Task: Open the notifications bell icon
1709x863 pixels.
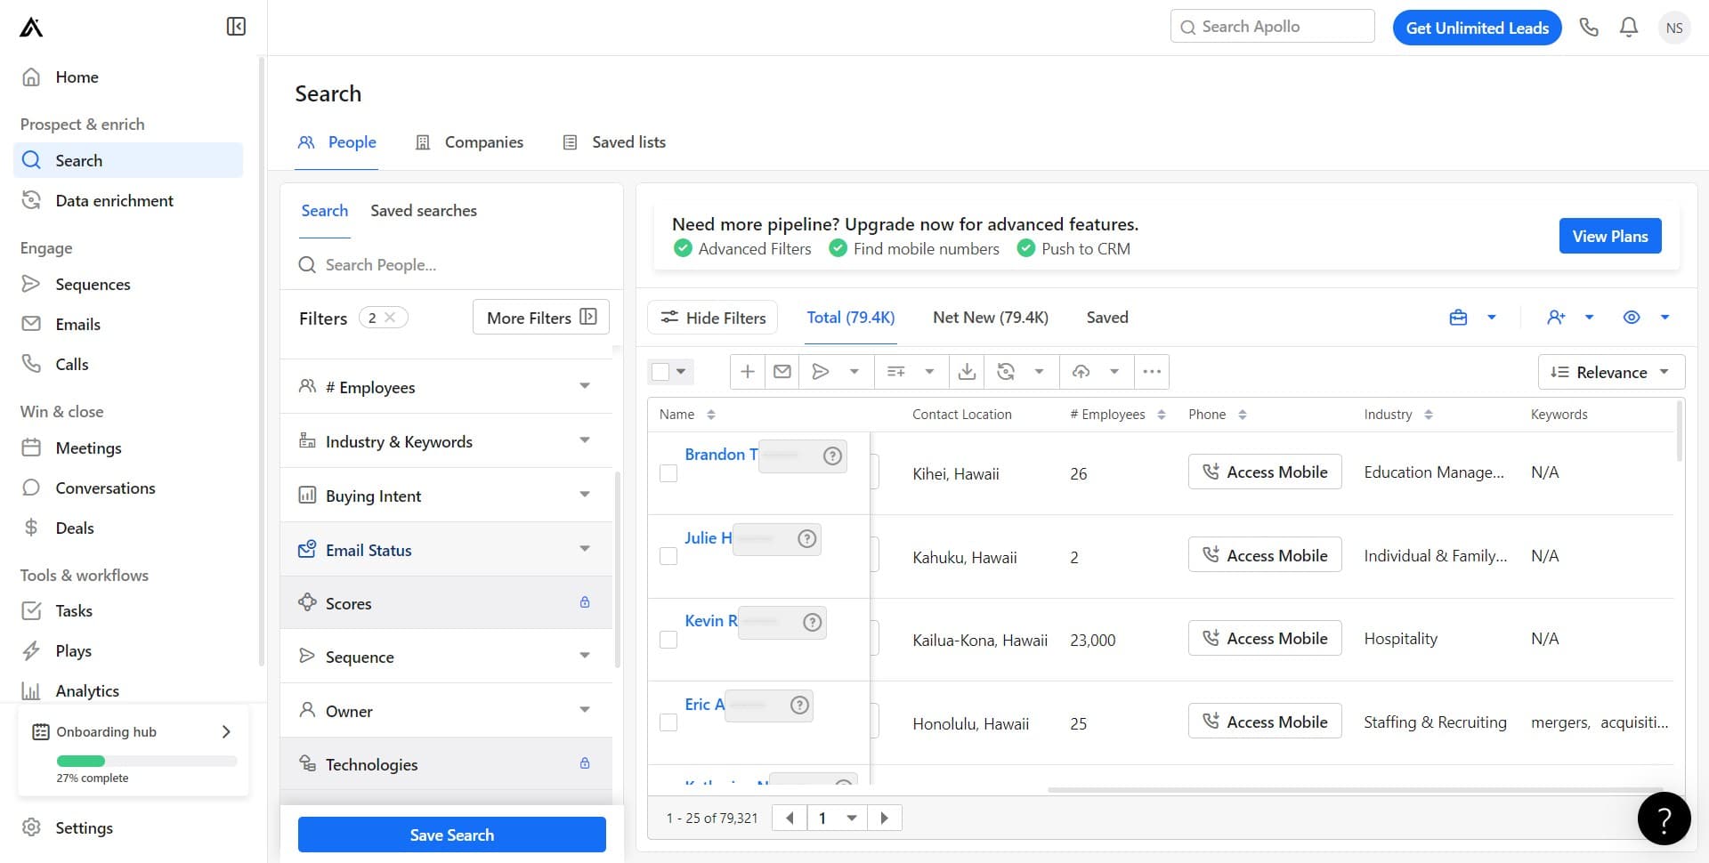Action: click(1628, 27)
